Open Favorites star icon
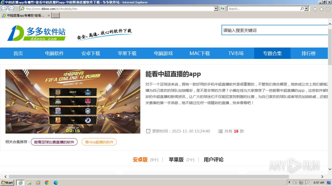The image size is (332, 186). pos(321,9)
